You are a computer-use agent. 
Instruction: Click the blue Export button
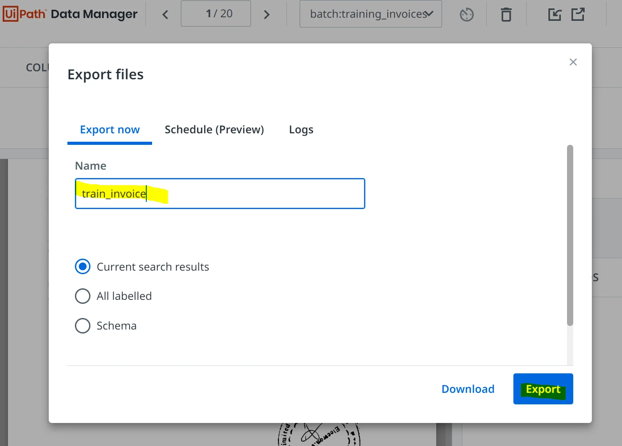543,389
